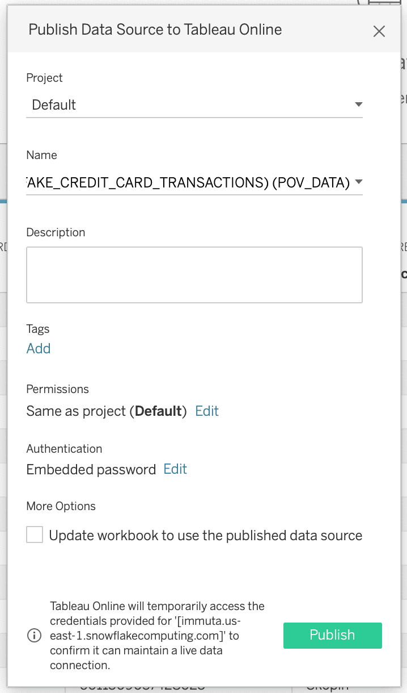Close the Publish Data Source dialog
The width and height of the screenshot is (407, 693).
(x=379, y=31)
